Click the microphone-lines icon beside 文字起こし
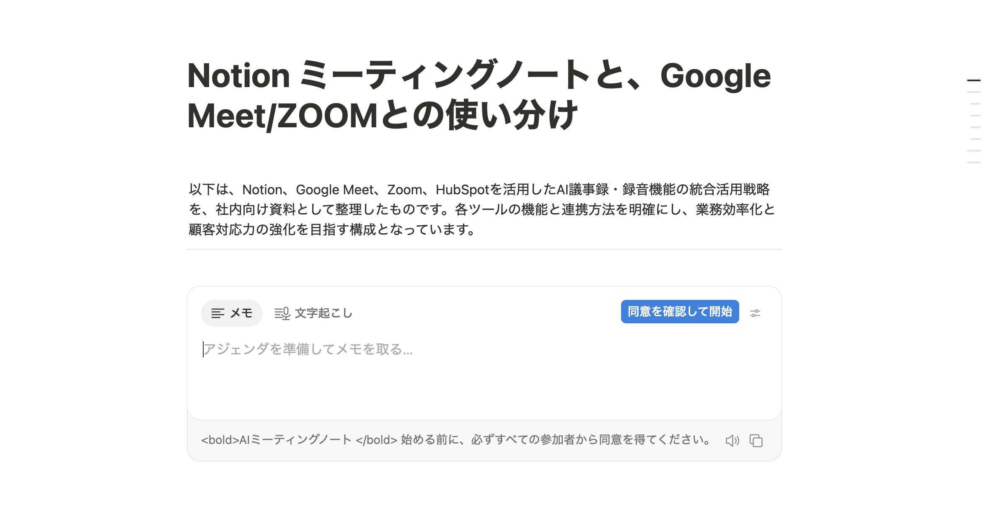This screenshot has height=521, width=994. [282, 313]
